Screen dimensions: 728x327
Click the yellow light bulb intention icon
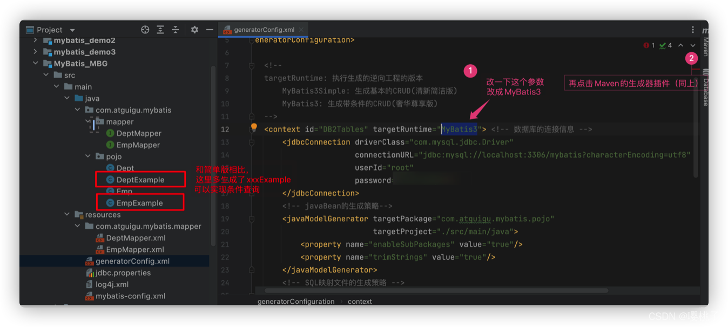coord(253,127)
